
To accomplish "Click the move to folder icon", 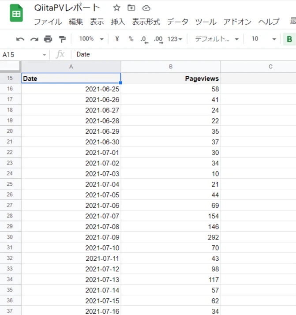I will [x=131, y=8].
